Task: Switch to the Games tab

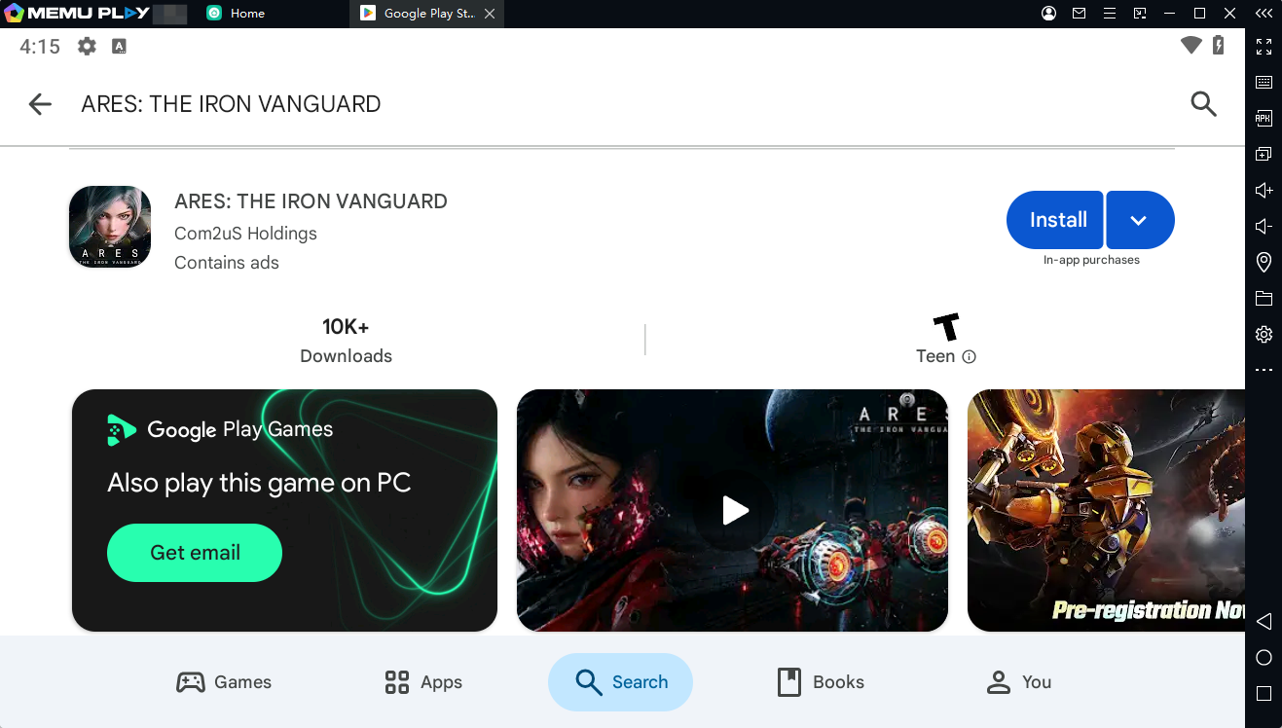Action: pyautogui.click(x=224, y=682)
